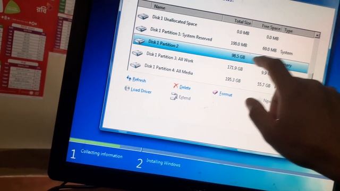Delete the selected partition
The width and height of the screenshot is (340, 191).
coord(185,87)
